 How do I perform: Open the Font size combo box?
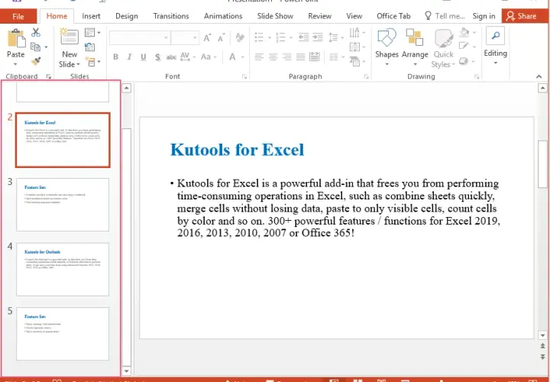click(185, 37)
